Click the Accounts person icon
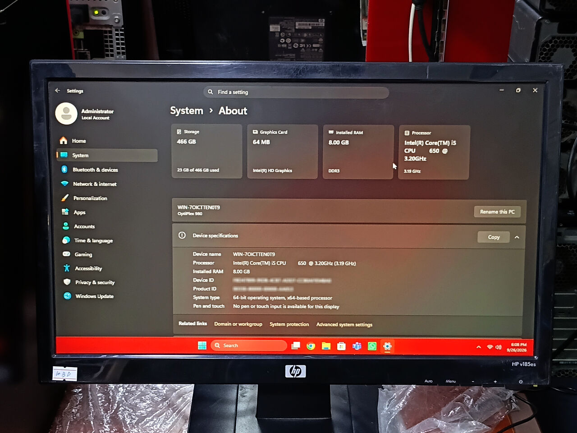This screenshot has width=577, height=433. point(66,226)
